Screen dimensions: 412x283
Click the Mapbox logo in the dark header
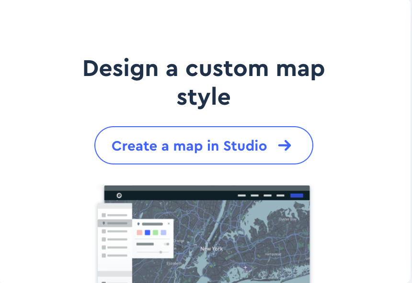(x=119, y=196)
